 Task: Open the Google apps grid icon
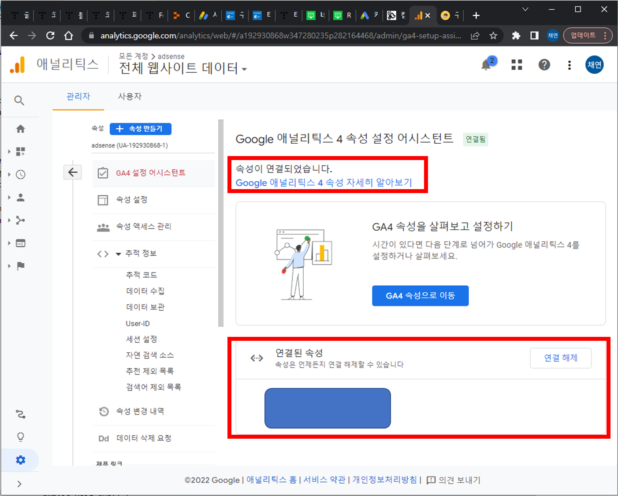pyautogui.click(x=517, y=65)
